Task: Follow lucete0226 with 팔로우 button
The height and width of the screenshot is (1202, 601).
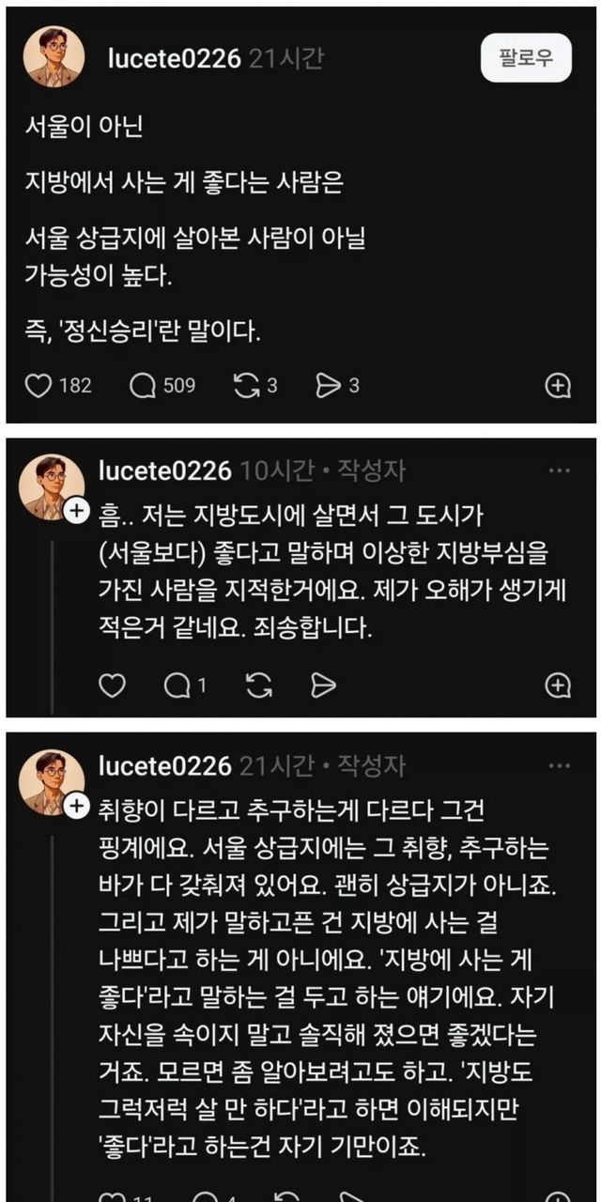Action: point(525,58)
